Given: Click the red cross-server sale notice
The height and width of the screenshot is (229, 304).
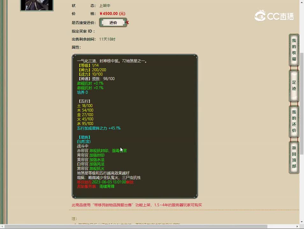Looking at the screenshot, I should pyautogui.click(x=137, y=205).
